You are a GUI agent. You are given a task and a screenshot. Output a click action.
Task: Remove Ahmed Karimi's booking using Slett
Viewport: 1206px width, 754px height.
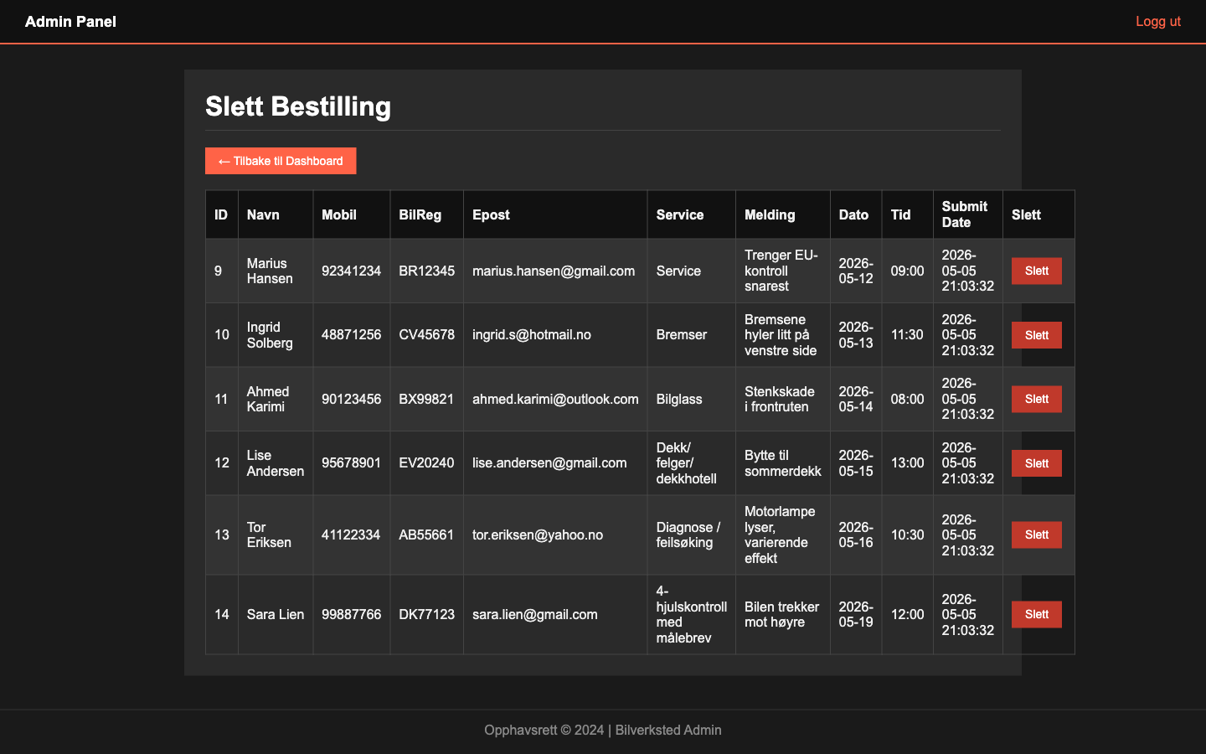tap(1036, 399)
